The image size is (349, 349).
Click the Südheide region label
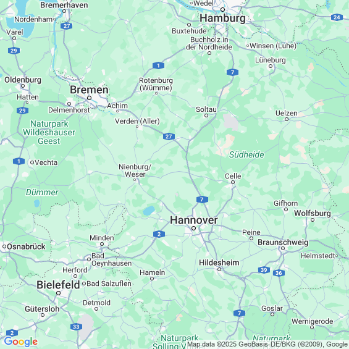(x=246, y=154)
